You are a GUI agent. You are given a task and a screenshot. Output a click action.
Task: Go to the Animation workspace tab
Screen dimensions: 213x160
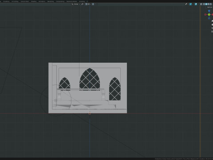click(42, 1)
